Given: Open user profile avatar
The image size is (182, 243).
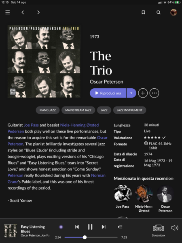Looking at the screenshot, I should point(174,12).
